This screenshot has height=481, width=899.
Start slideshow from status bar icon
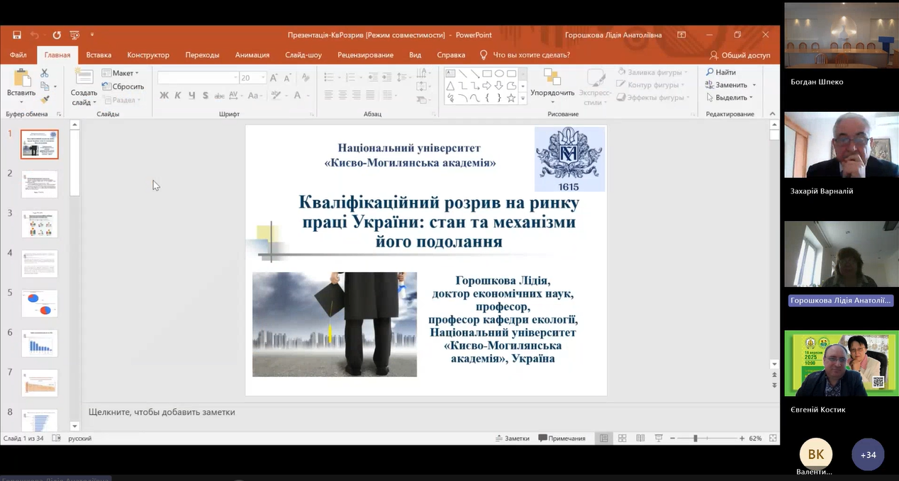pos(659,438)
